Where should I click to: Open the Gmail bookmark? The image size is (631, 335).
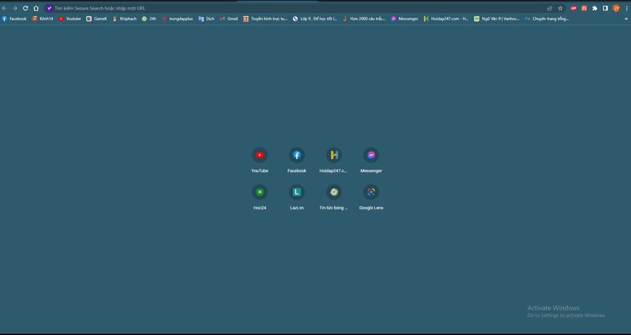pyautogui.click(x=229, y=18)
